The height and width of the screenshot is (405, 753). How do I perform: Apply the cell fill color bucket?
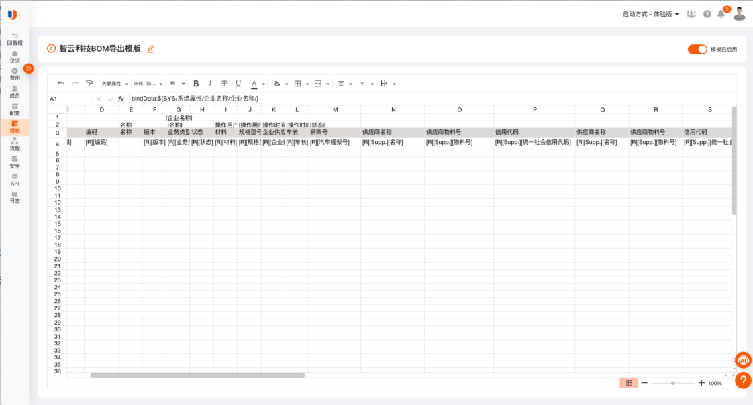click(277, 84)
